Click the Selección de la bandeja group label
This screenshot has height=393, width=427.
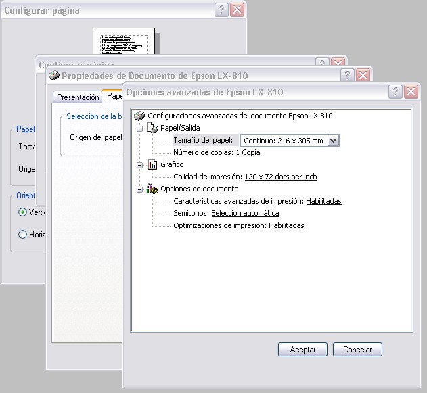[94, 116]
